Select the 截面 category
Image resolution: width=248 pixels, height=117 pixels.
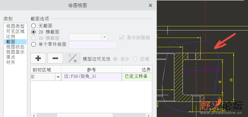(15, 42)
